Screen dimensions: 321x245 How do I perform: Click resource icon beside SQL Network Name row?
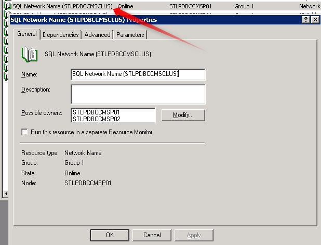pyautogui.click(x=8, y=6)
